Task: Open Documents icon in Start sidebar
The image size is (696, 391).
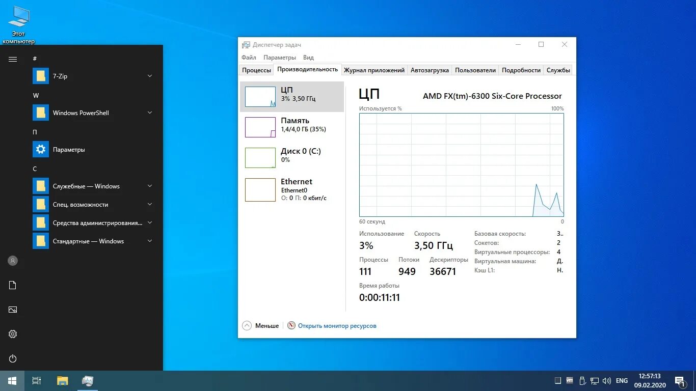Action: [13, 285]
